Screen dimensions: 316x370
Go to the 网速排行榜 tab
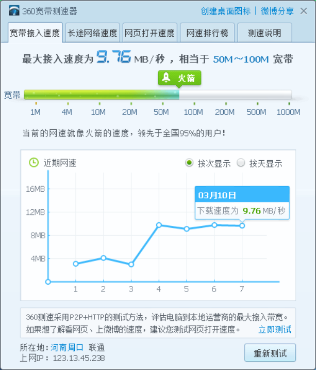207,33
